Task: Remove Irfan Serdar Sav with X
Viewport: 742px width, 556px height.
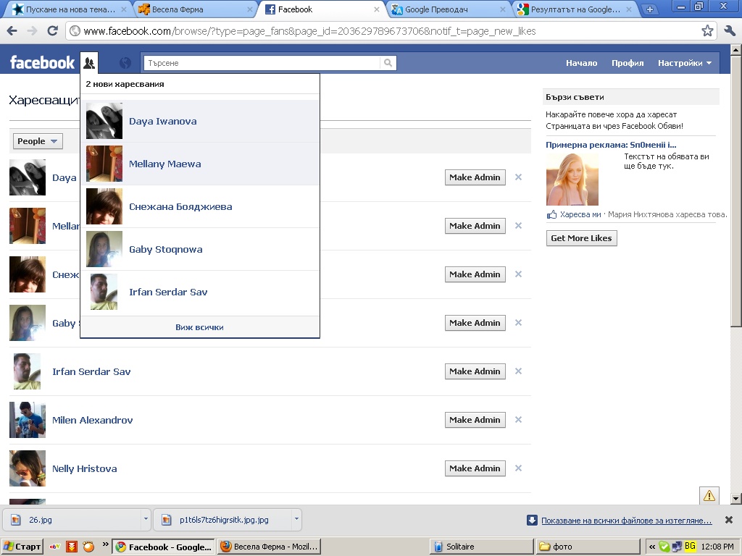Action: 518,371
